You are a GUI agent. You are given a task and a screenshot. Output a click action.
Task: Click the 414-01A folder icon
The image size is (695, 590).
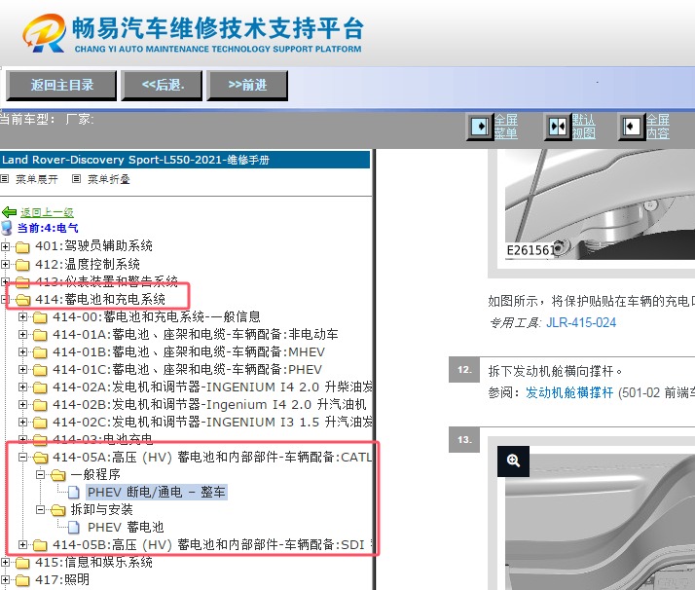pyautogui.click(x=40, y=335)
